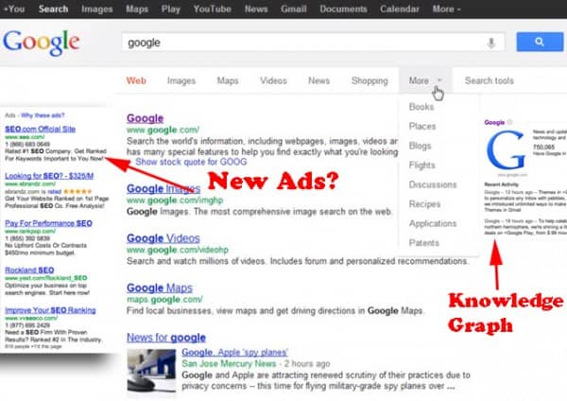Choose Places from the More menu
567x401 pixels.
(422, 127)
